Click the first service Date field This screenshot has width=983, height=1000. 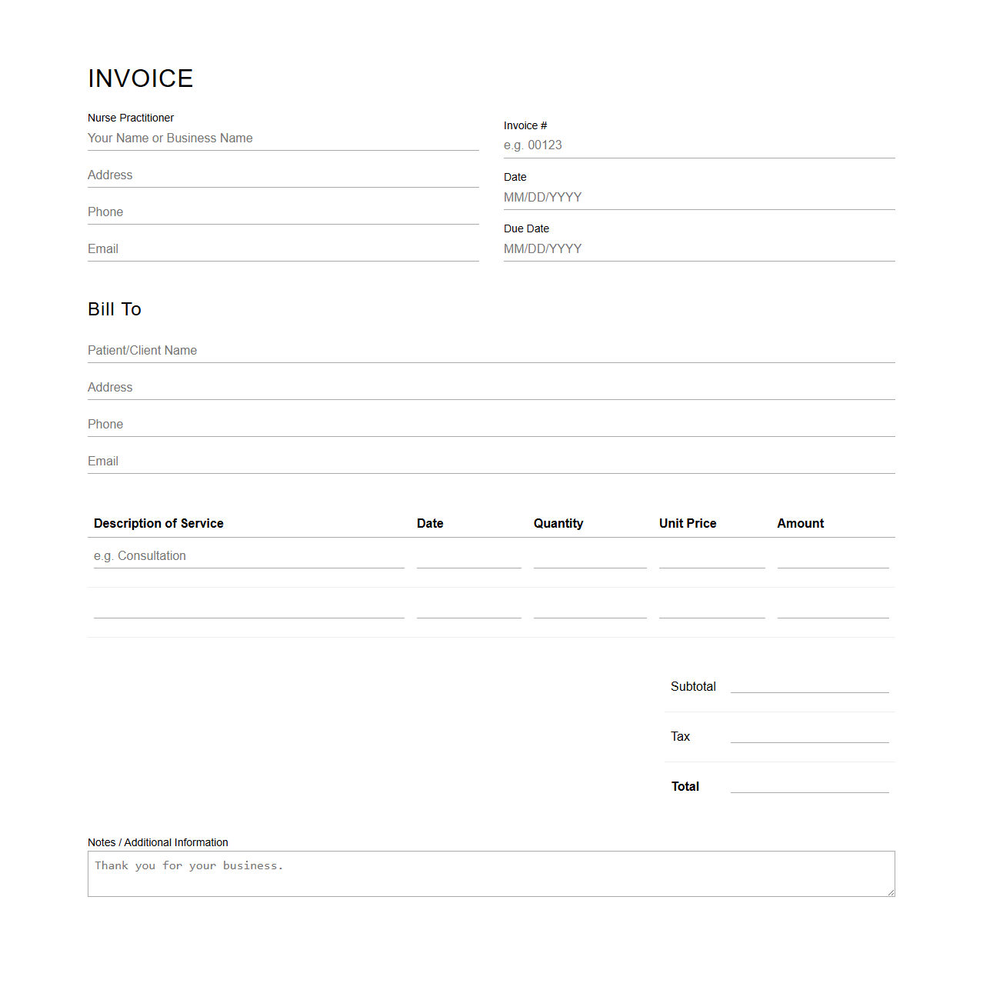(x=468, y=558)
